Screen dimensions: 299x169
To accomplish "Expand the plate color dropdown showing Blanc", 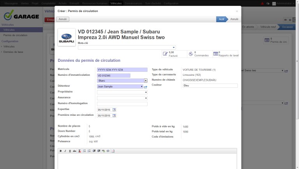I will tap(146, 80).
